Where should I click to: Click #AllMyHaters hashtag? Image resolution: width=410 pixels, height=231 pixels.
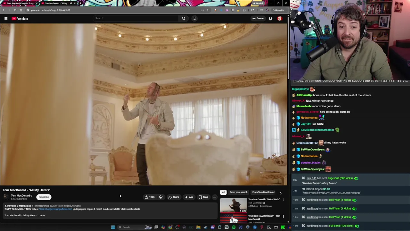tap(57, 206)
